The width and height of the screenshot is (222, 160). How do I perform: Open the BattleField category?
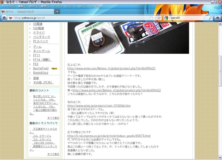[41, 68]
